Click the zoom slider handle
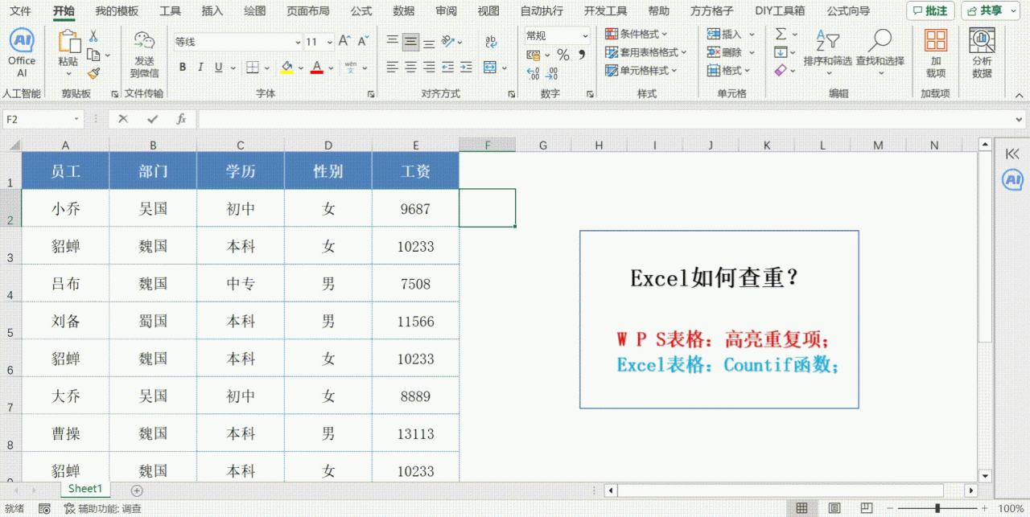1030x517 pixels. pos(938,508)
